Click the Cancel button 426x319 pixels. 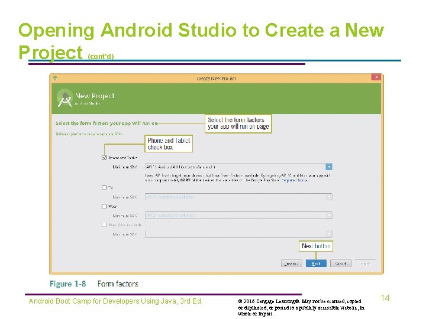(341, 263)
